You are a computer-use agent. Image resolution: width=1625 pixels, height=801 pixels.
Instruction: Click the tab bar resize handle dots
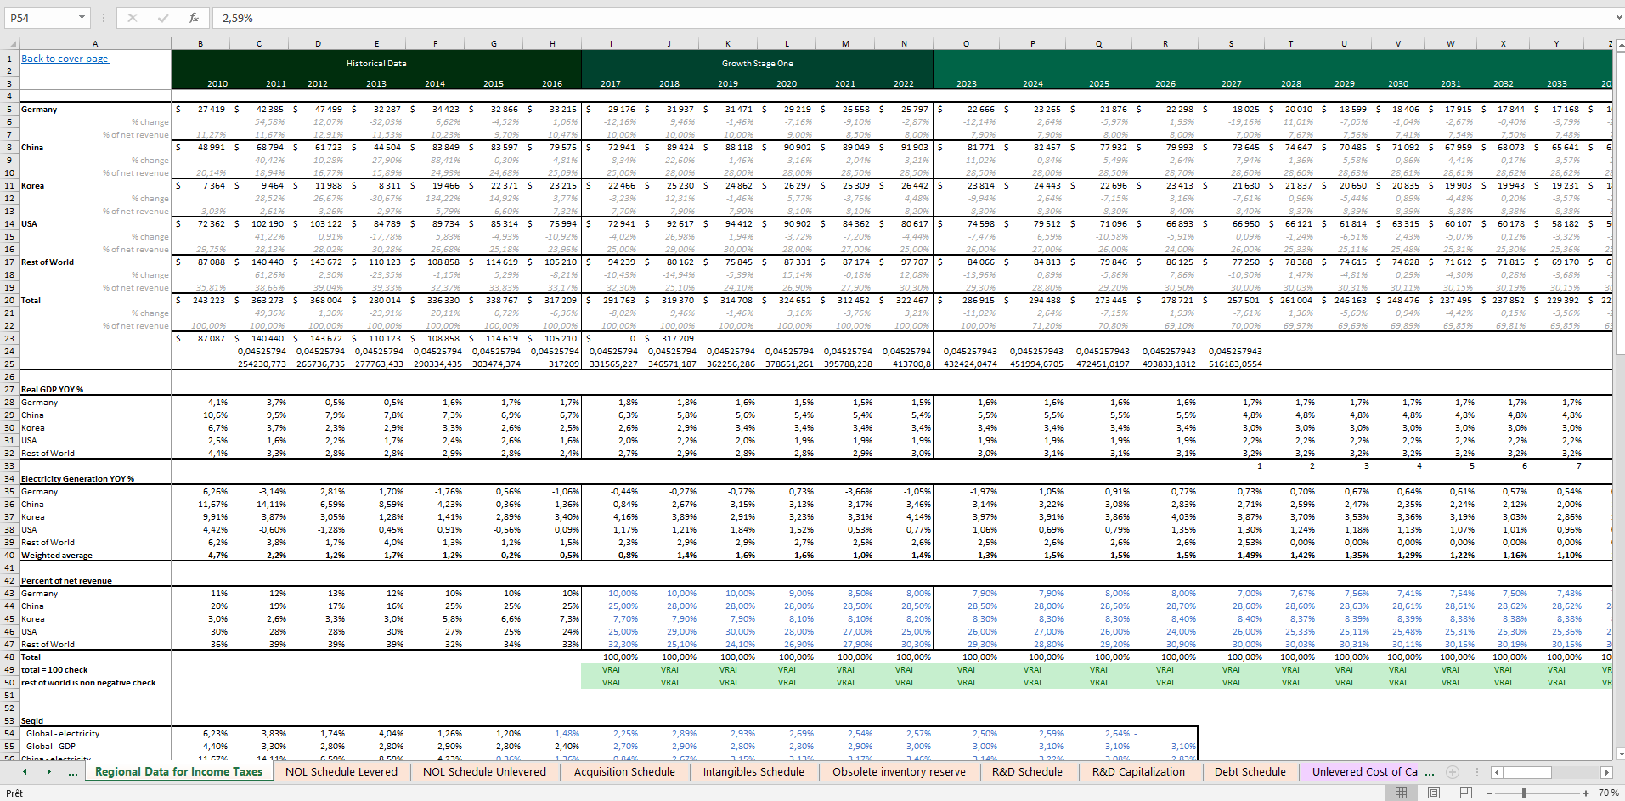(x=1479, y=772)
